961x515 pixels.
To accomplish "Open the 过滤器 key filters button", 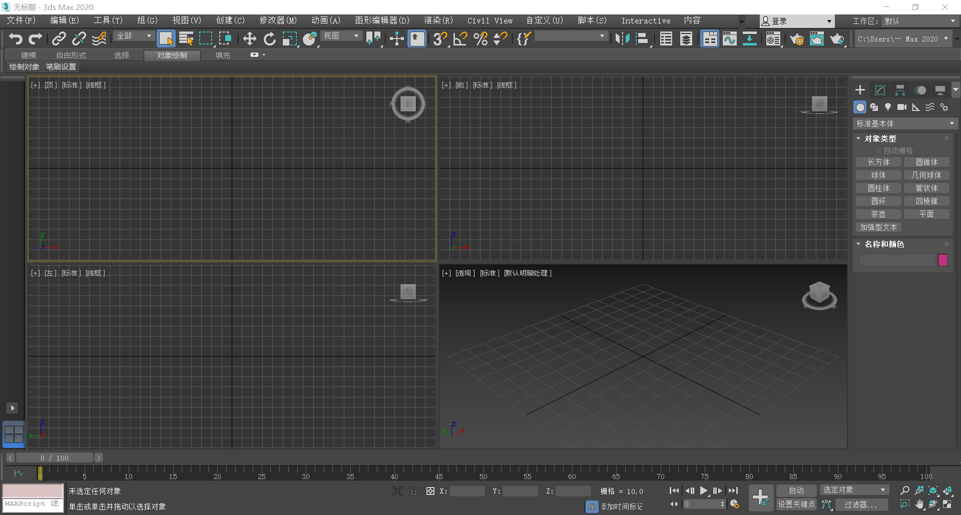I will tap(861, 504).
